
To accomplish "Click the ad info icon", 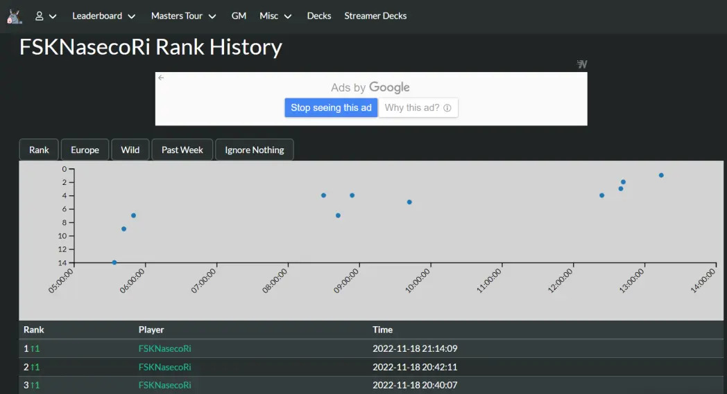I will [447, 108].
